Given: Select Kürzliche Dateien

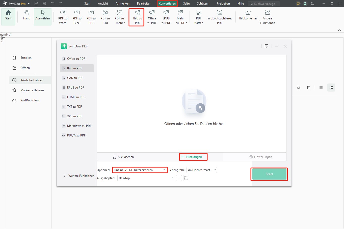Looking at the screenshot, I should coord(30,80).
